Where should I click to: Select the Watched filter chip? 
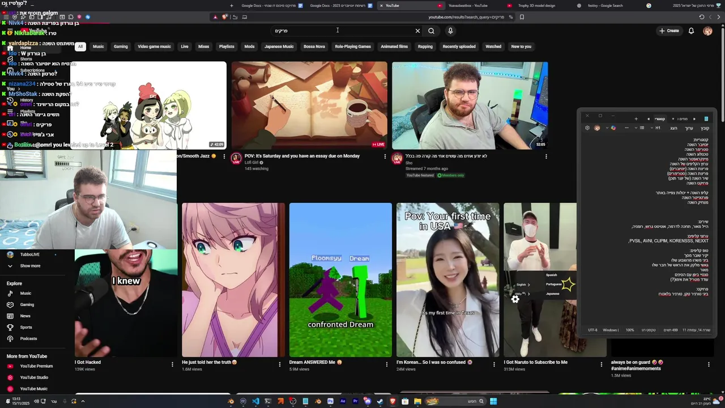tap(493, 46)
